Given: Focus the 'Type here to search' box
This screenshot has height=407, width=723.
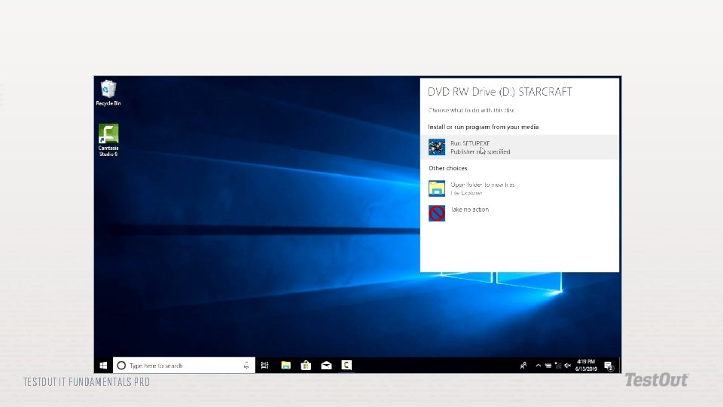Looking at the screenshot, I should point(184,366).
